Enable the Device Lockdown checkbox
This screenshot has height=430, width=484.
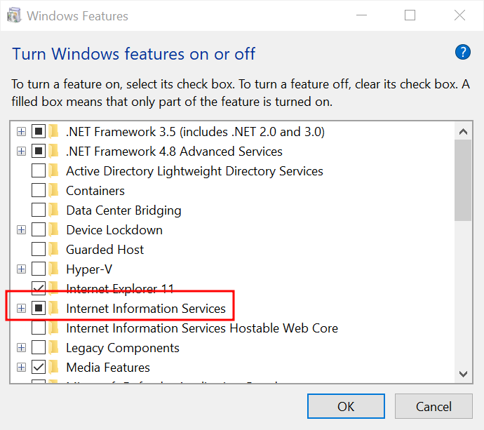tap(39, 229)
